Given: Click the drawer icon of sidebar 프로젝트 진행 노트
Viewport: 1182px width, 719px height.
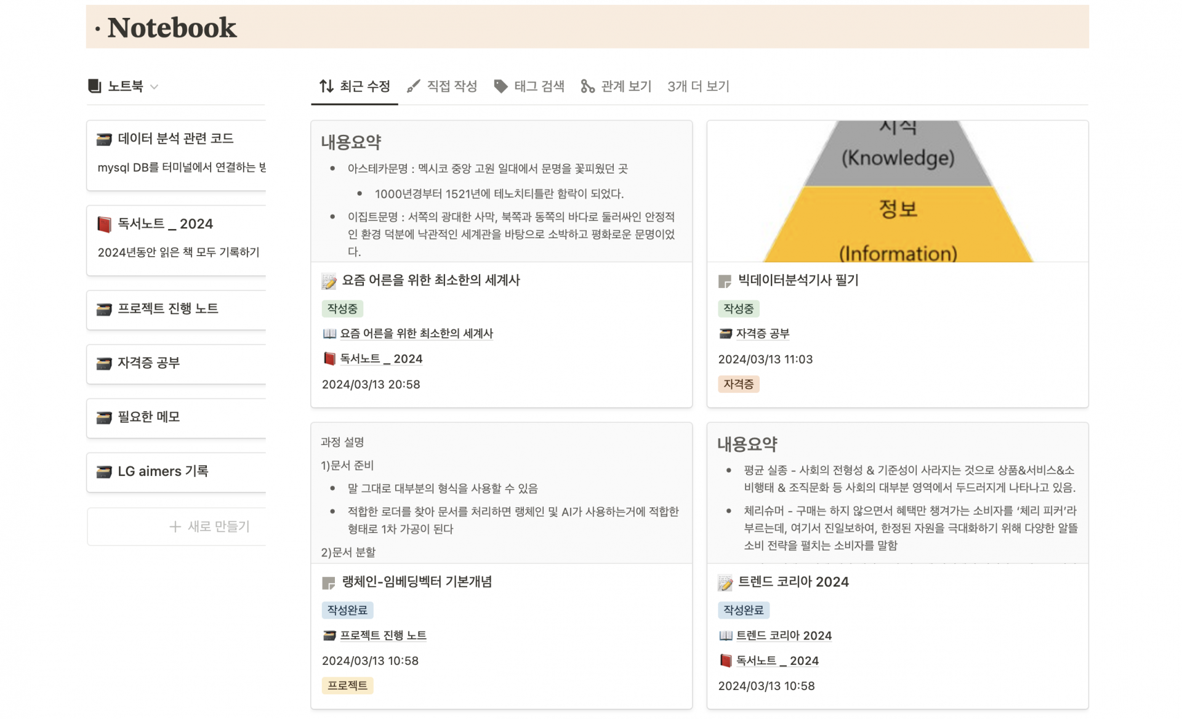Looking at the screenshot, I should click(104, 309).
